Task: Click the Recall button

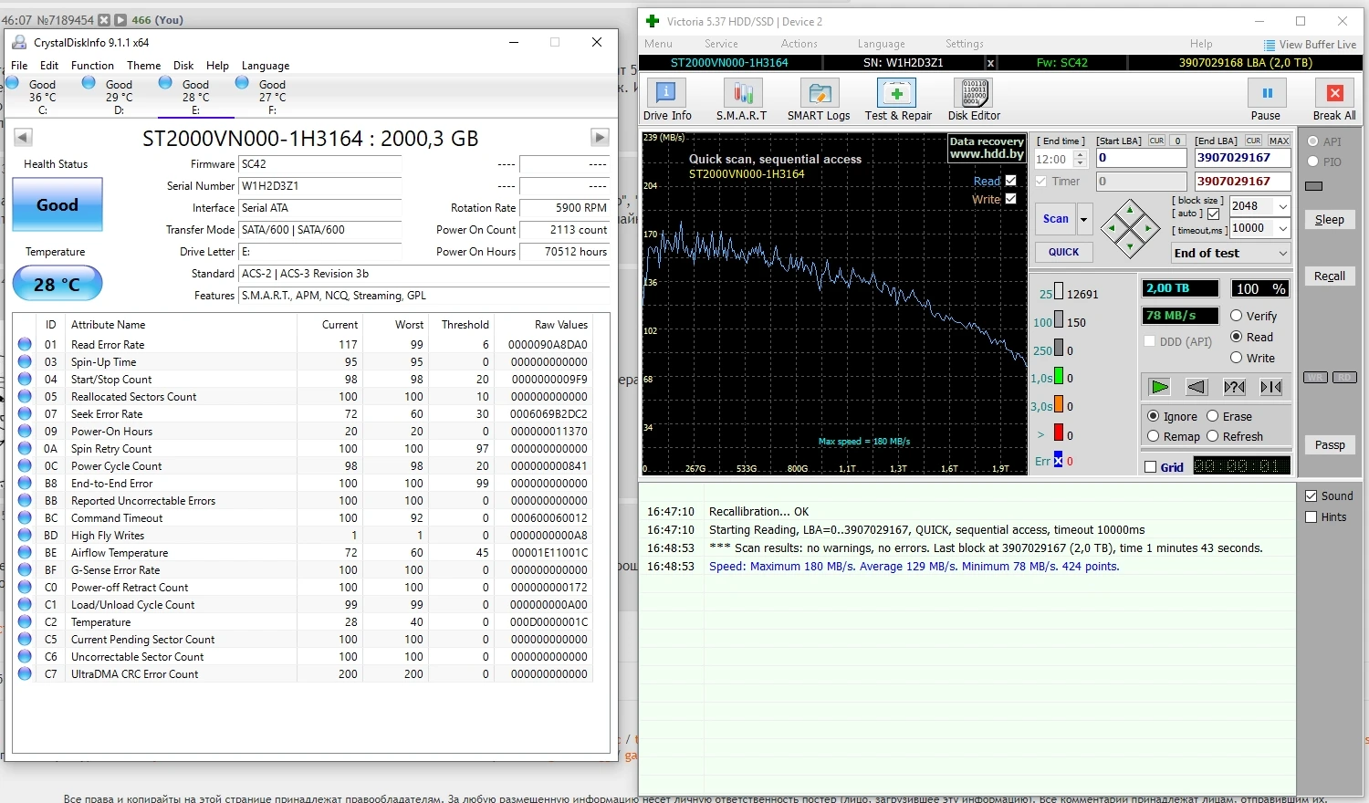Action: point(1329,276)
